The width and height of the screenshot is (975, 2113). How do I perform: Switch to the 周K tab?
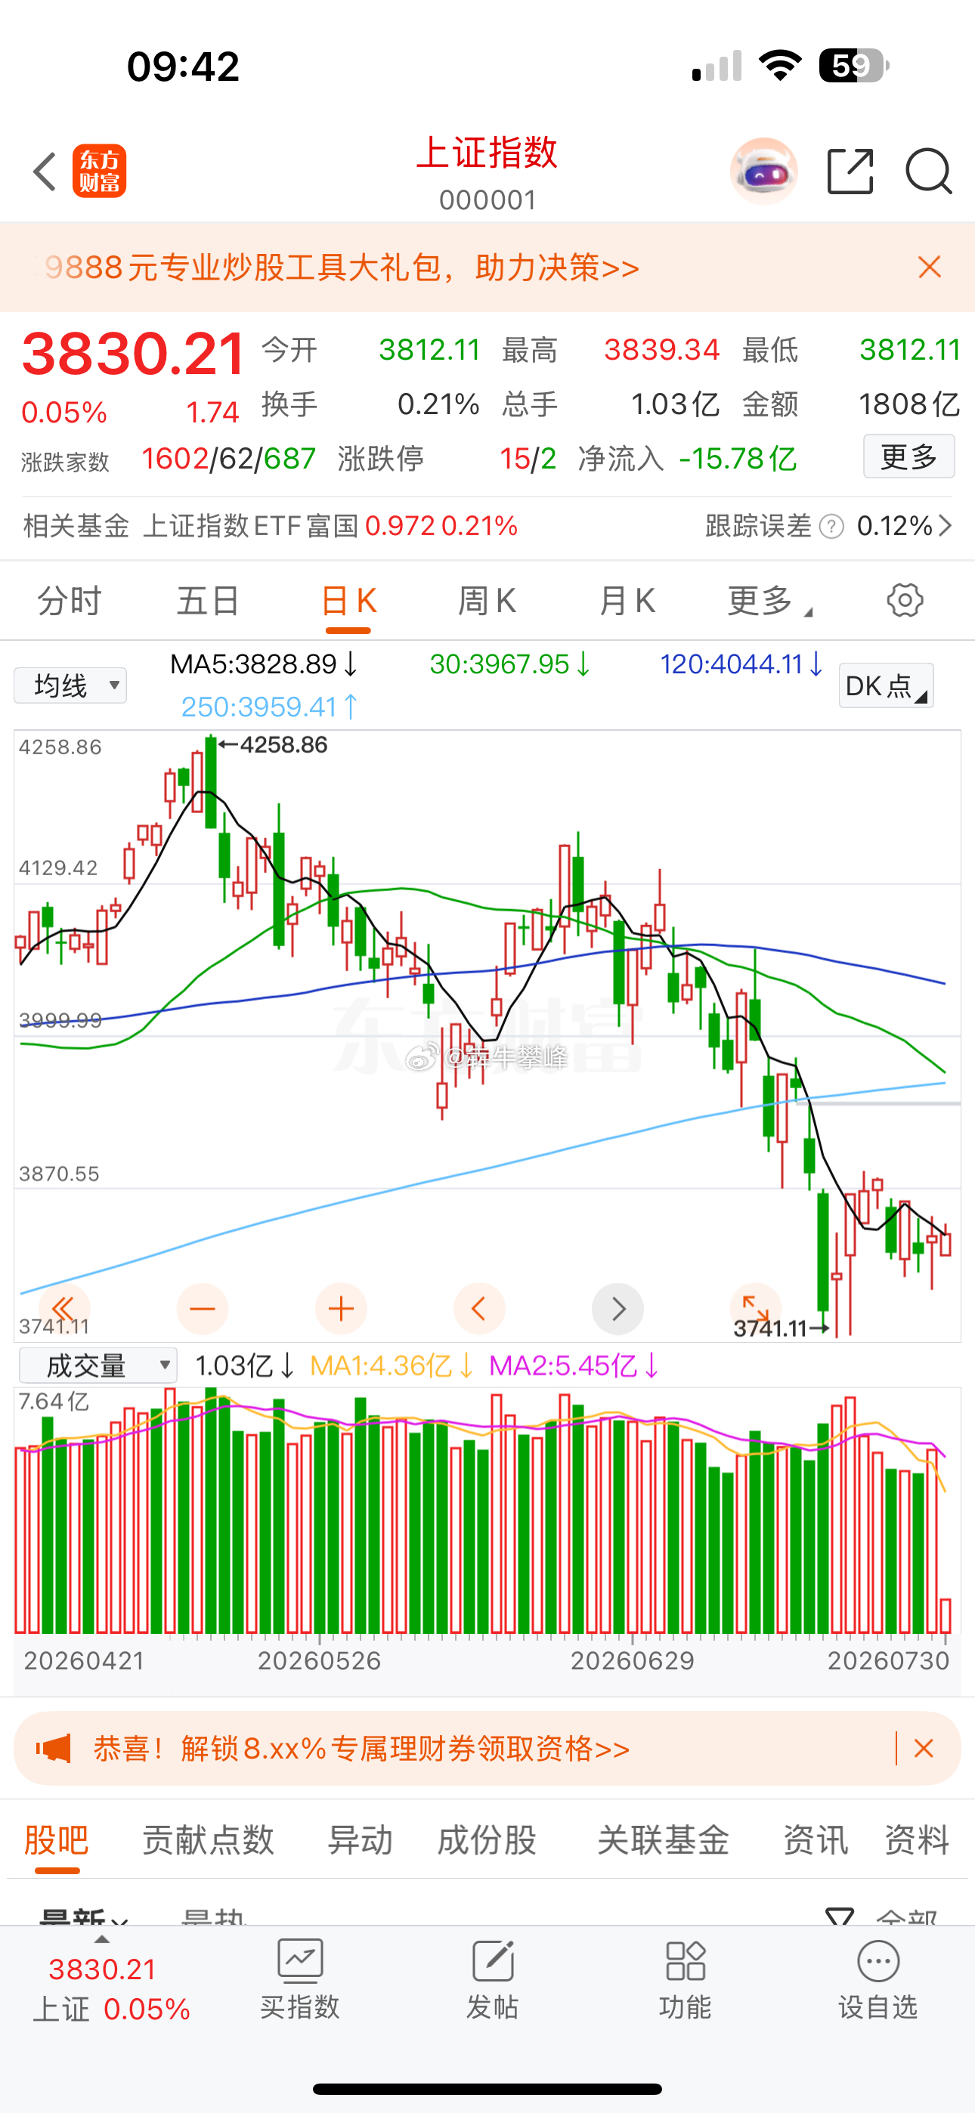(x=487, y=602)
